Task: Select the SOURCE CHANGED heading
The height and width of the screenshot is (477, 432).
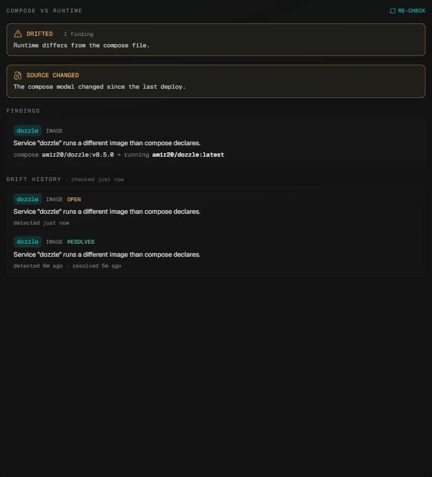Action: pyautogui.click(x=53, y=76)
